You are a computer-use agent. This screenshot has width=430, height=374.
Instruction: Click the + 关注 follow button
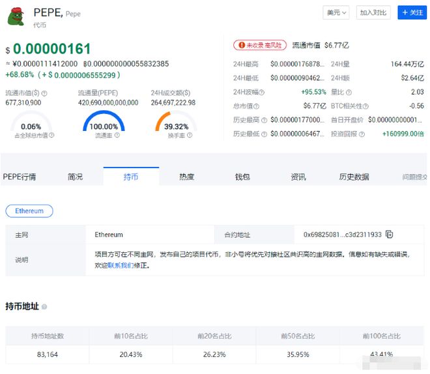[412, 12]
